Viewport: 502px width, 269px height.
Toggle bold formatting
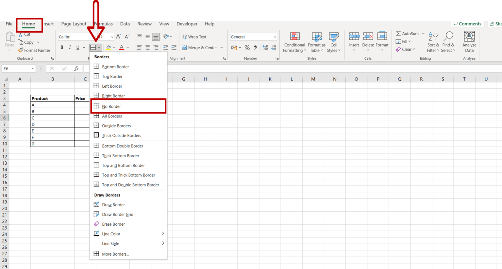(x=62, y=47)
